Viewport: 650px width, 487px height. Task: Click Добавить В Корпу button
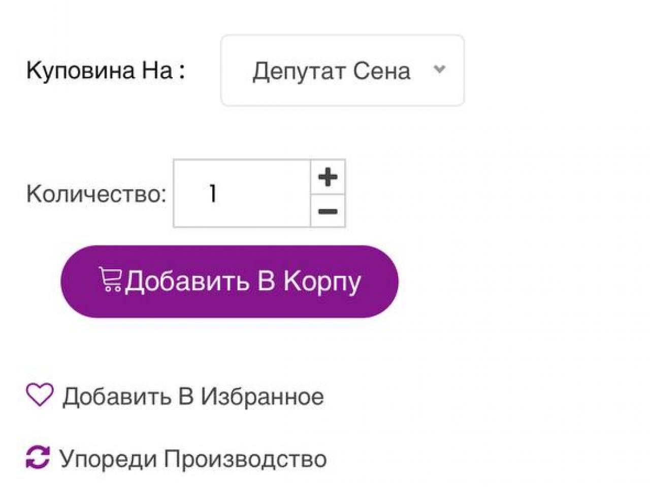click(x=230, y=282)
